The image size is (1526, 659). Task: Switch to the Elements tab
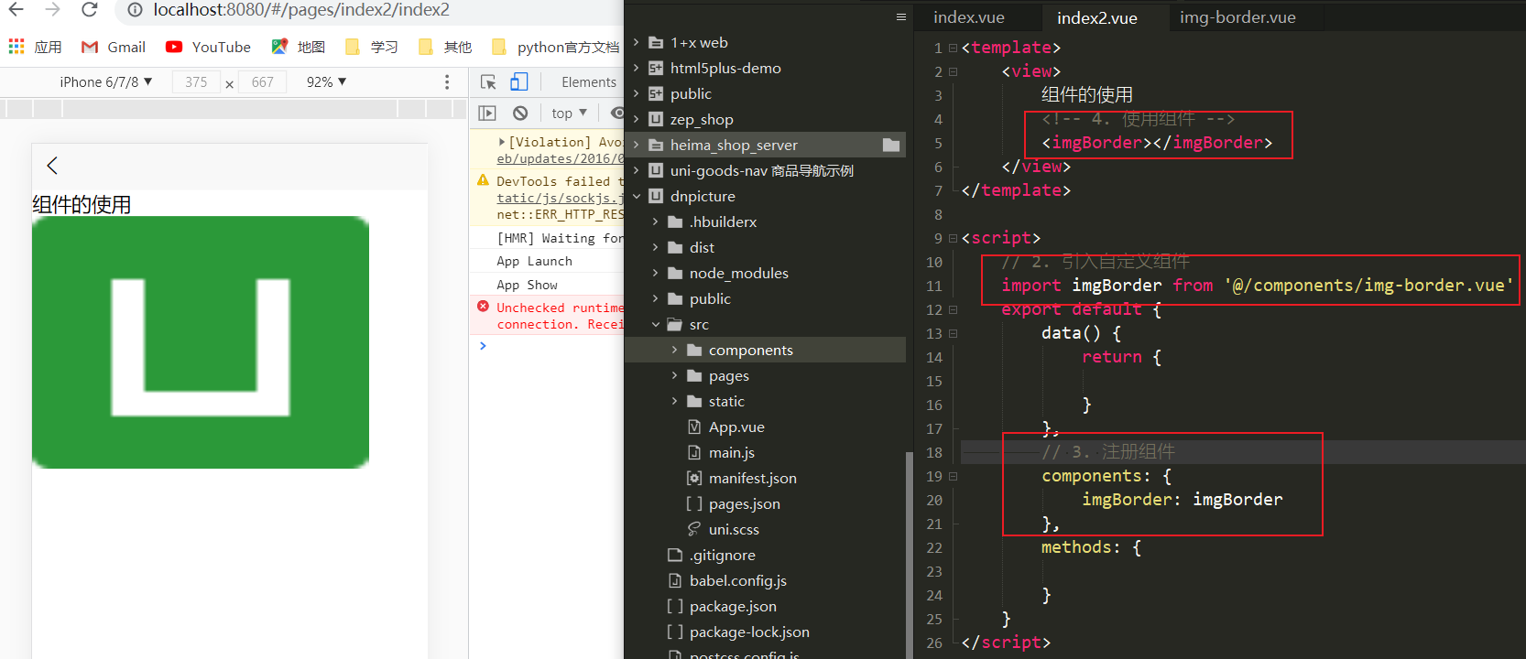589,81
